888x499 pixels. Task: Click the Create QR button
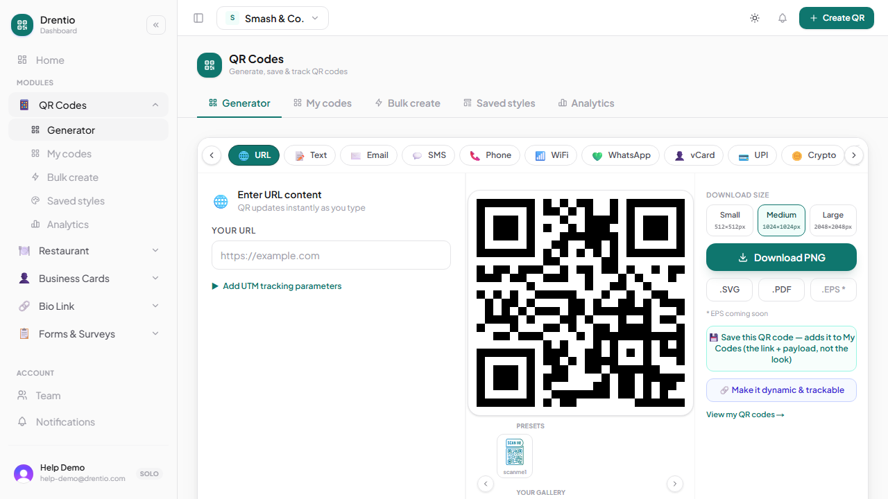pyautogui.click(x=837, y=18)
